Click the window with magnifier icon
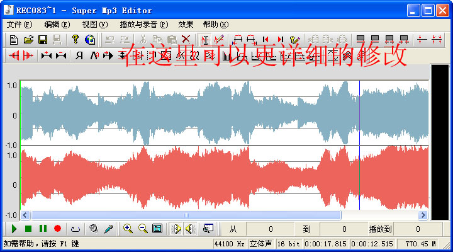 pyautogui.click(x=208, y=229)
